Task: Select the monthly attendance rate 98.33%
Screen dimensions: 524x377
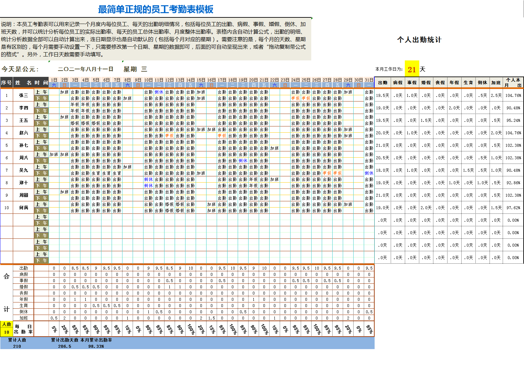Action: 96,346
